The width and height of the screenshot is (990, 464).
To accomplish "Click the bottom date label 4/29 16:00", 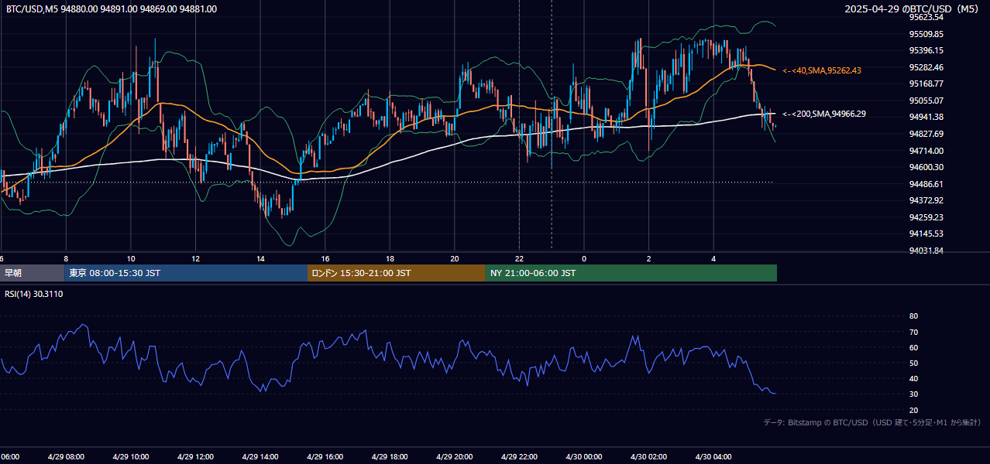I will (325, 457).
